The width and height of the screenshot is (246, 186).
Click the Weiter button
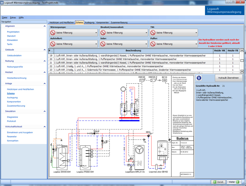click(x=234, y=182)
